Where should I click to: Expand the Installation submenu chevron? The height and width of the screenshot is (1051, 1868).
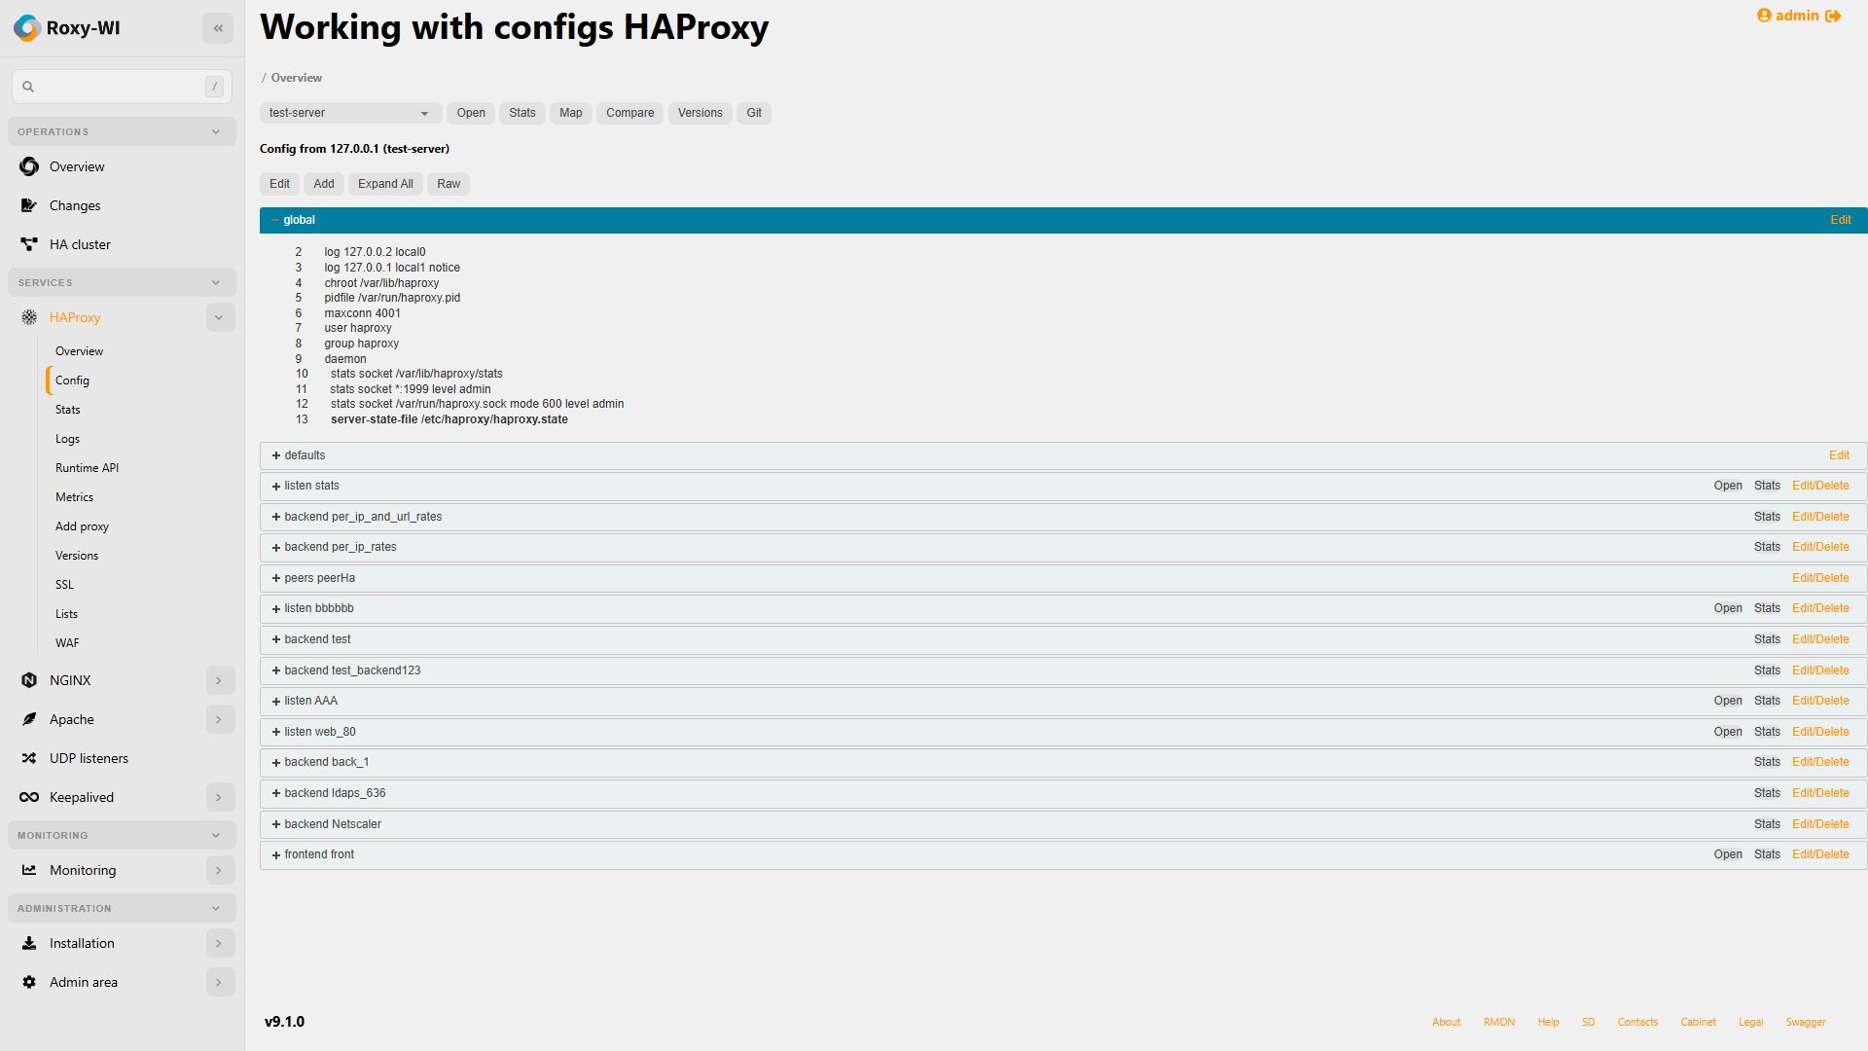tap(220, 943)
